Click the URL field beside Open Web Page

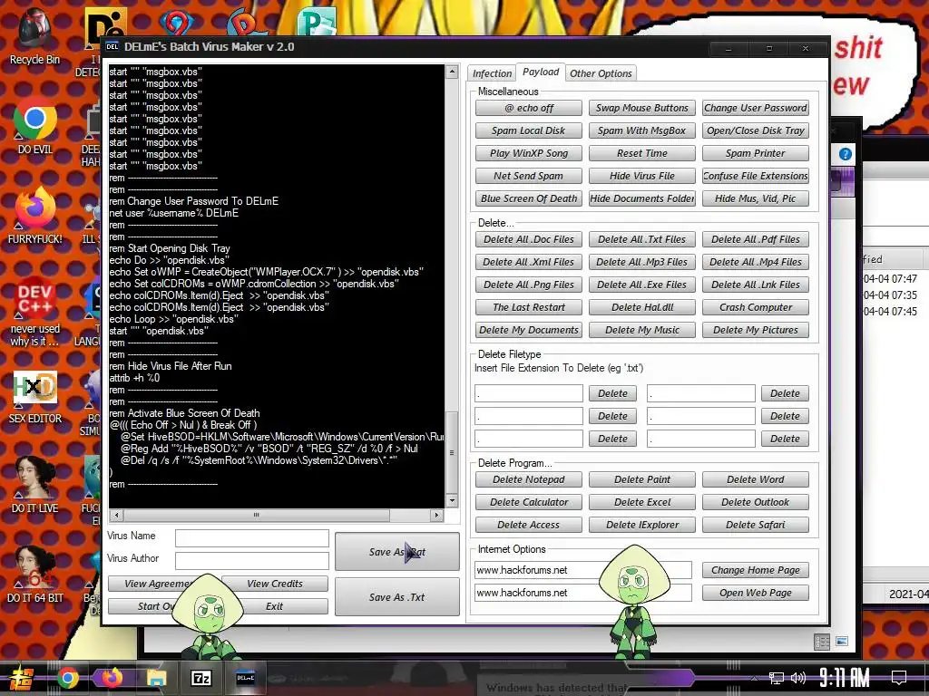point(583,593)
